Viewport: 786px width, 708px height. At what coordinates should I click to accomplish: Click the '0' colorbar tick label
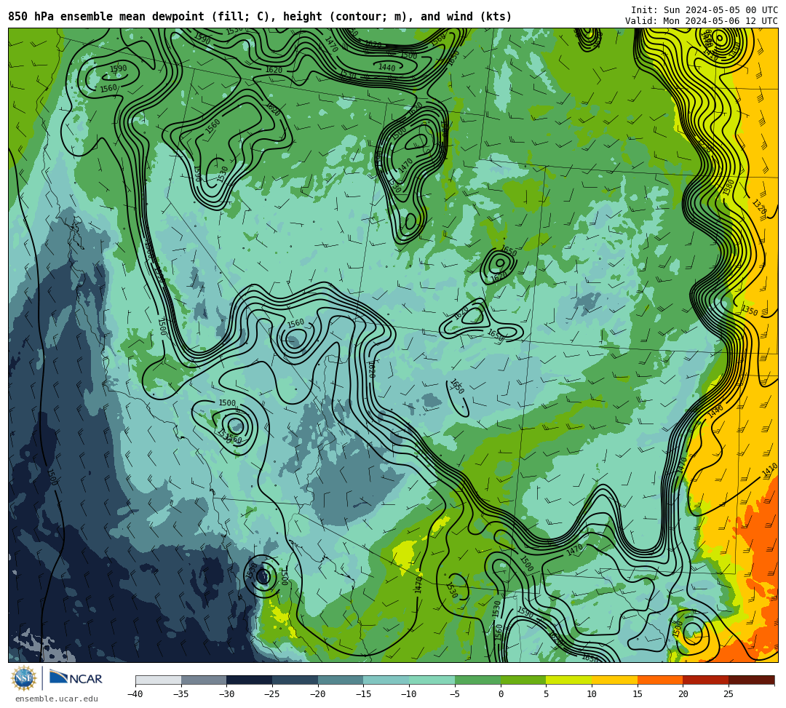[x=501, y=694]
